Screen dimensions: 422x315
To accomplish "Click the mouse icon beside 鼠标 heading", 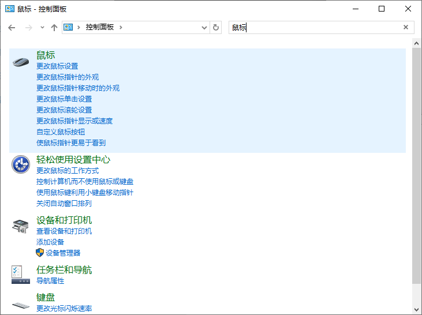I will [21, 62].
